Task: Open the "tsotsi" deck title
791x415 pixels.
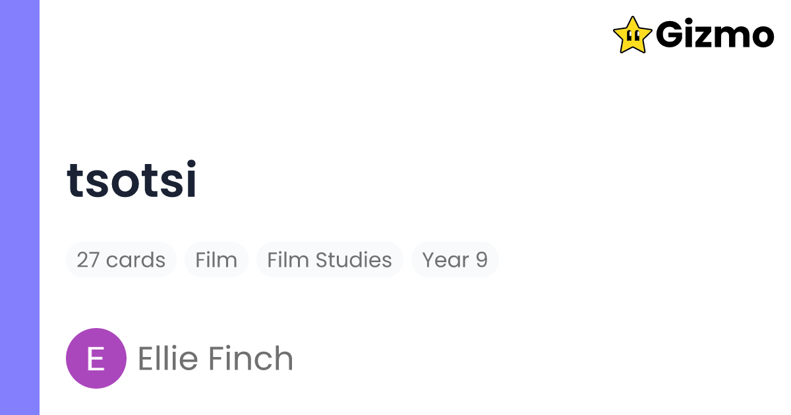Action: [132, 180]
